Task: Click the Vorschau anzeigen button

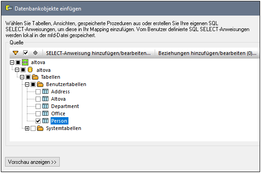Action: [x=32, y=162]
